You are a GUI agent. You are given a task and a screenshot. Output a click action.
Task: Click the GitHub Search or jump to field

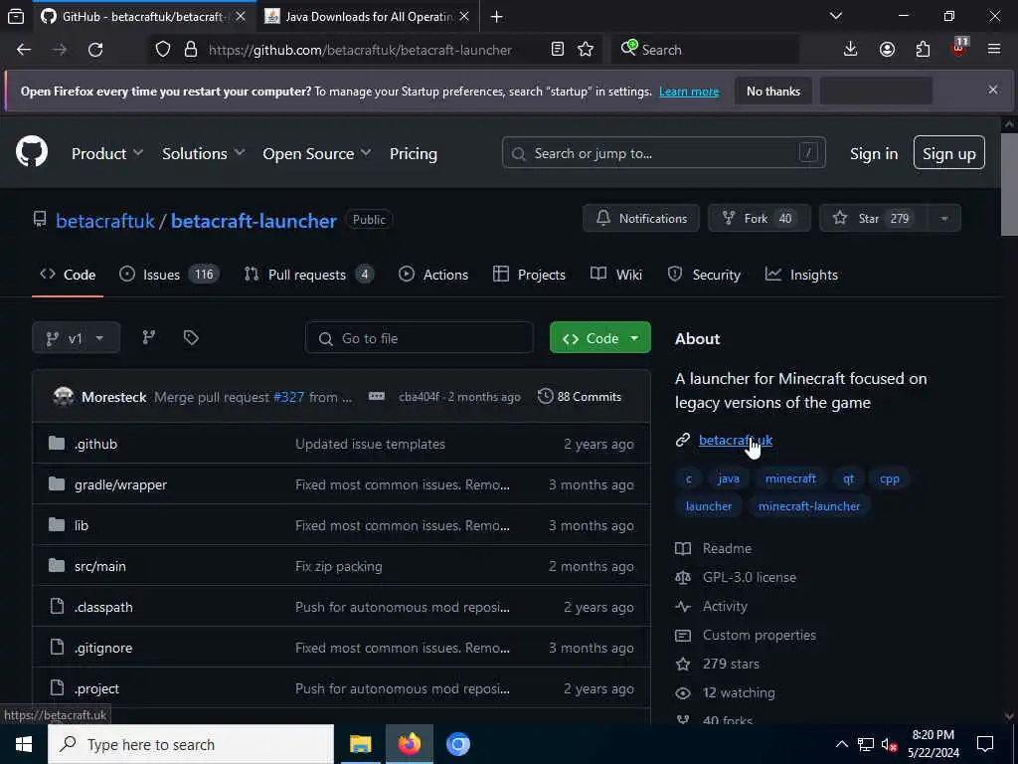click(663, 153)
